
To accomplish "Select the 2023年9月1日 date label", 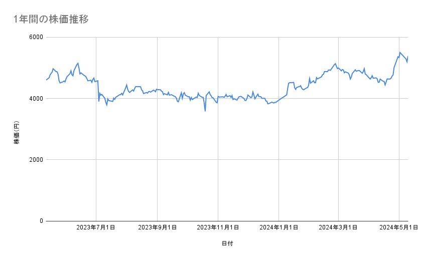I will [x=157, y=228].
